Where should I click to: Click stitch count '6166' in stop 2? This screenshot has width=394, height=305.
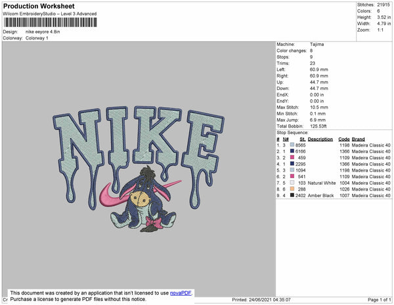(x=301, y=151)
